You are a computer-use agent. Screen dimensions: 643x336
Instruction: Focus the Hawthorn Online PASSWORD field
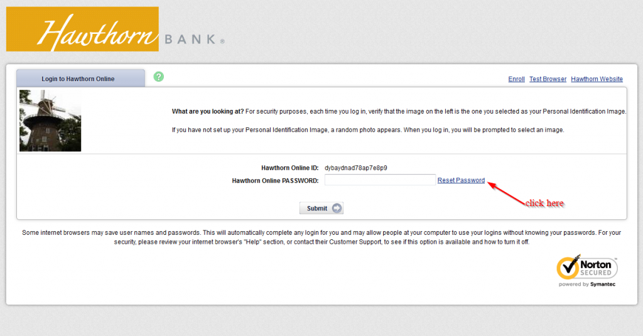[380, 180]
